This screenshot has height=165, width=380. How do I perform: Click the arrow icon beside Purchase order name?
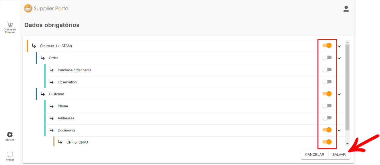tap(51, 70)
